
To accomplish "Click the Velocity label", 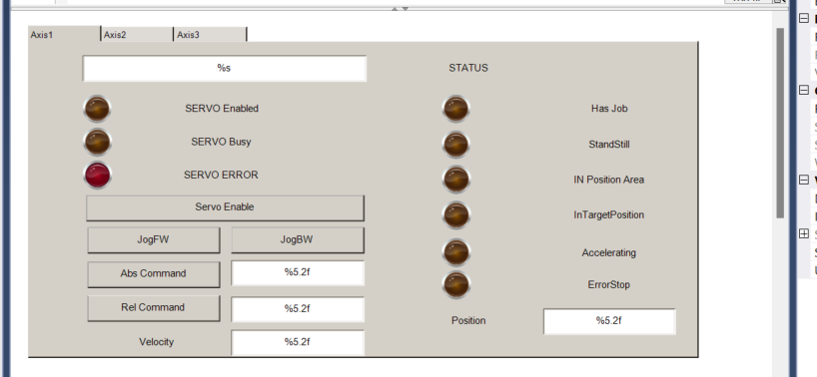I will [x=157, y=342].
